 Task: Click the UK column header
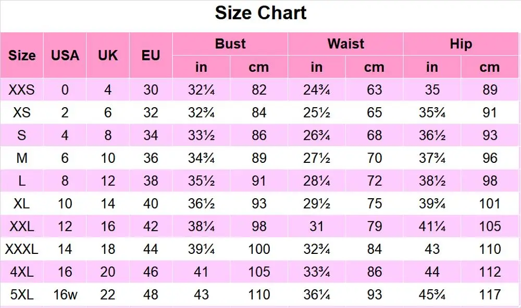point(108,55)
